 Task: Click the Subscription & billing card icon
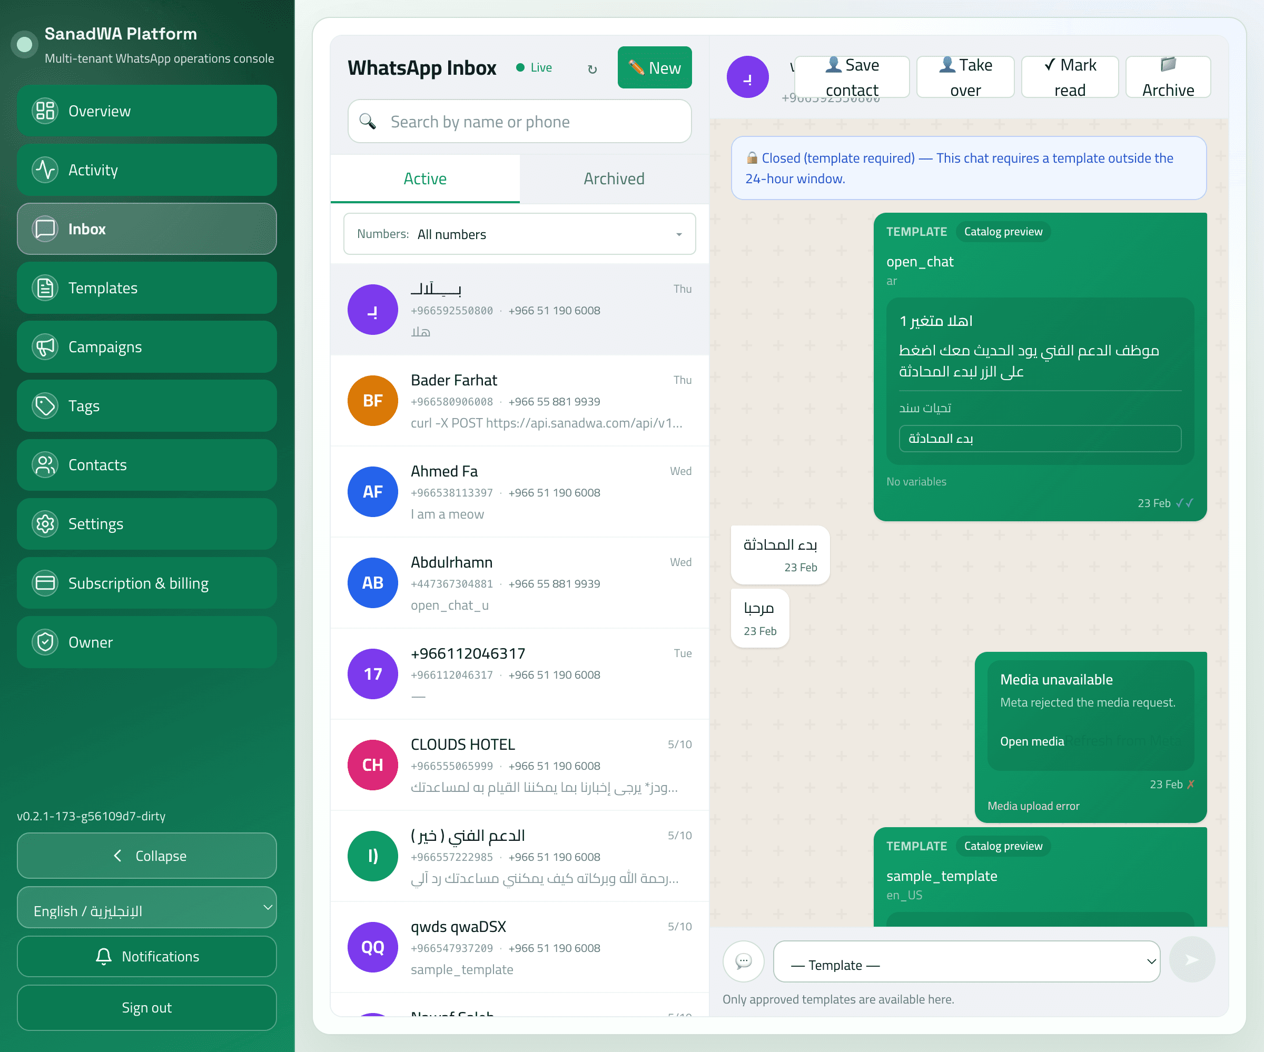pyautogui.click(x=45, y=582)
